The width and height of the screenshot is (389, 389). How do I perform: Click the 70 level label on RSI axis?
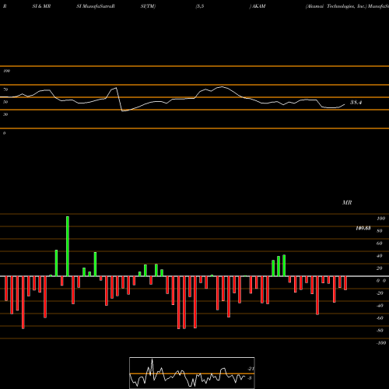pos(5,89)
